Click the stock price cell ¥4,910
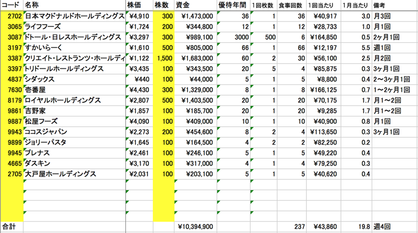 pyautogui.click(x=139, y=16)
